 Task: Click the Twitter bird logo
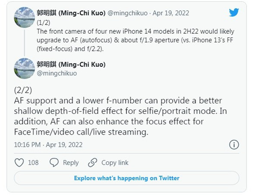click(x=234, y=12)
